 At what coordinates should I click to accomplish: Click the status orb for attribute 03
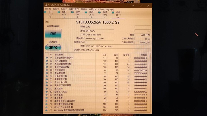click(x=47, y=61)
